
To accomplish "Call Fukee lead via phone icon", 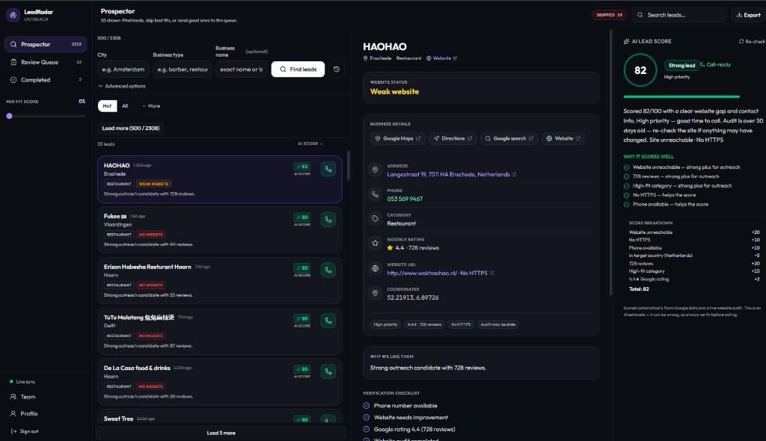I will (x=328, y=220).
